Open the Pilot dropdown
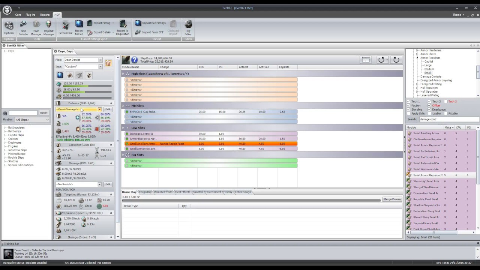Screen dimensions: 480x270 click(100, 60)
